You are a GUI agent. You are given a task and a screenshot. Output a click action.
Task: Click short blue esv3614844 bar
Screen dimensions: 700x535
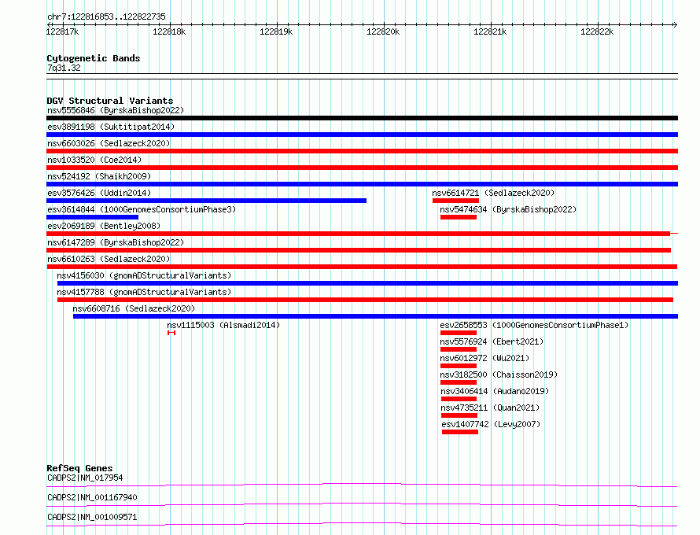click(x=92, y=217)
